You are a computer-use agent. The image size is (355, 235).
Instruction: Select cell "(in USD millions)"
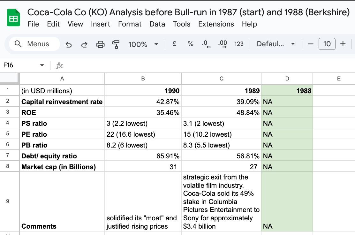point(62,91)
